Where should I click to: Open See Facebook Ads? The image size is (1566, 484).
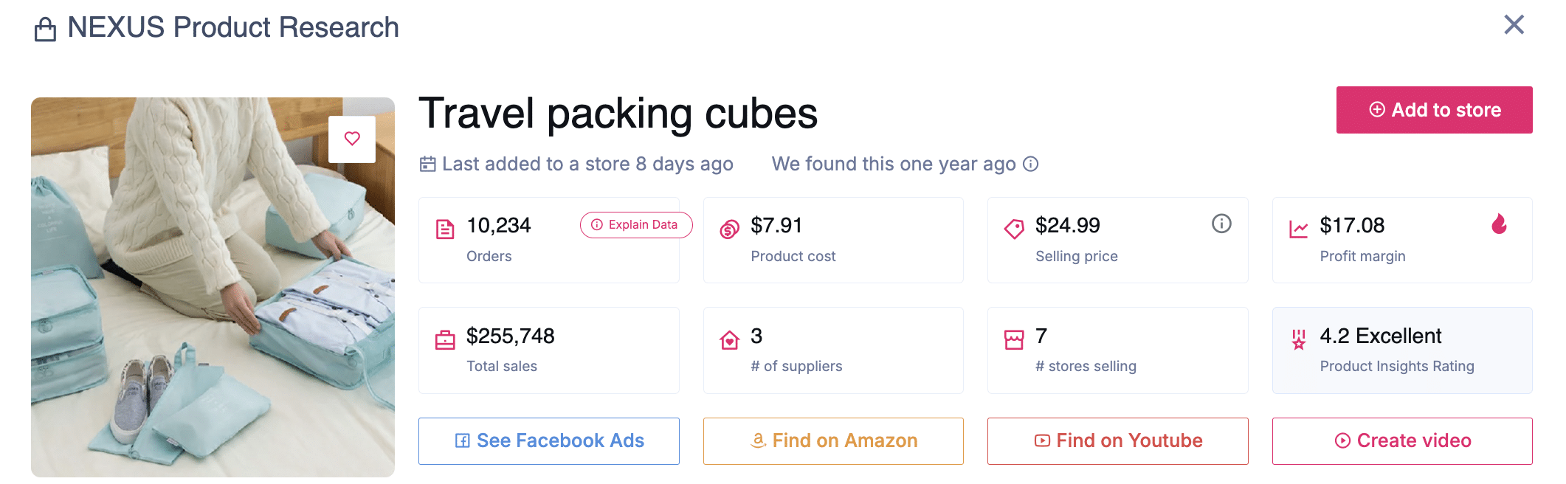(548, 441)
